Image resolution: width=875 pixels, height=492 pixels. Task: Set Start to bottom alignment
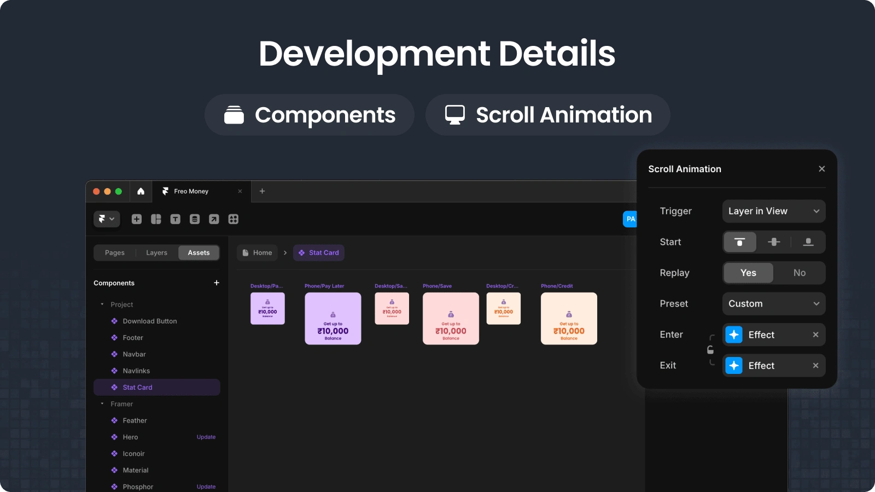[808, 242]
